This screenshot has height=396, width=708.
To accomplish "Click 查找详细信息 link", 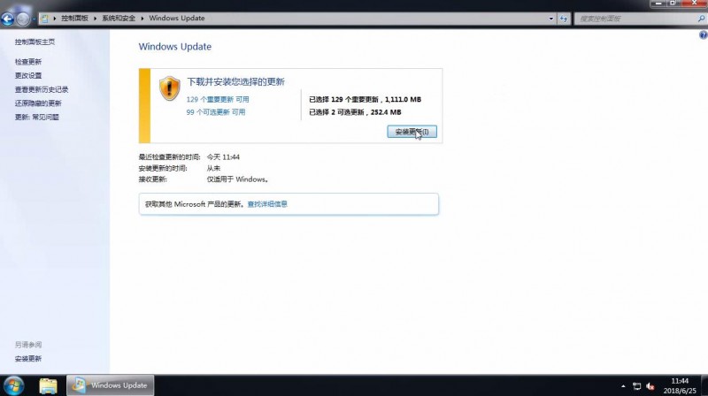I will tap(267, 204).
